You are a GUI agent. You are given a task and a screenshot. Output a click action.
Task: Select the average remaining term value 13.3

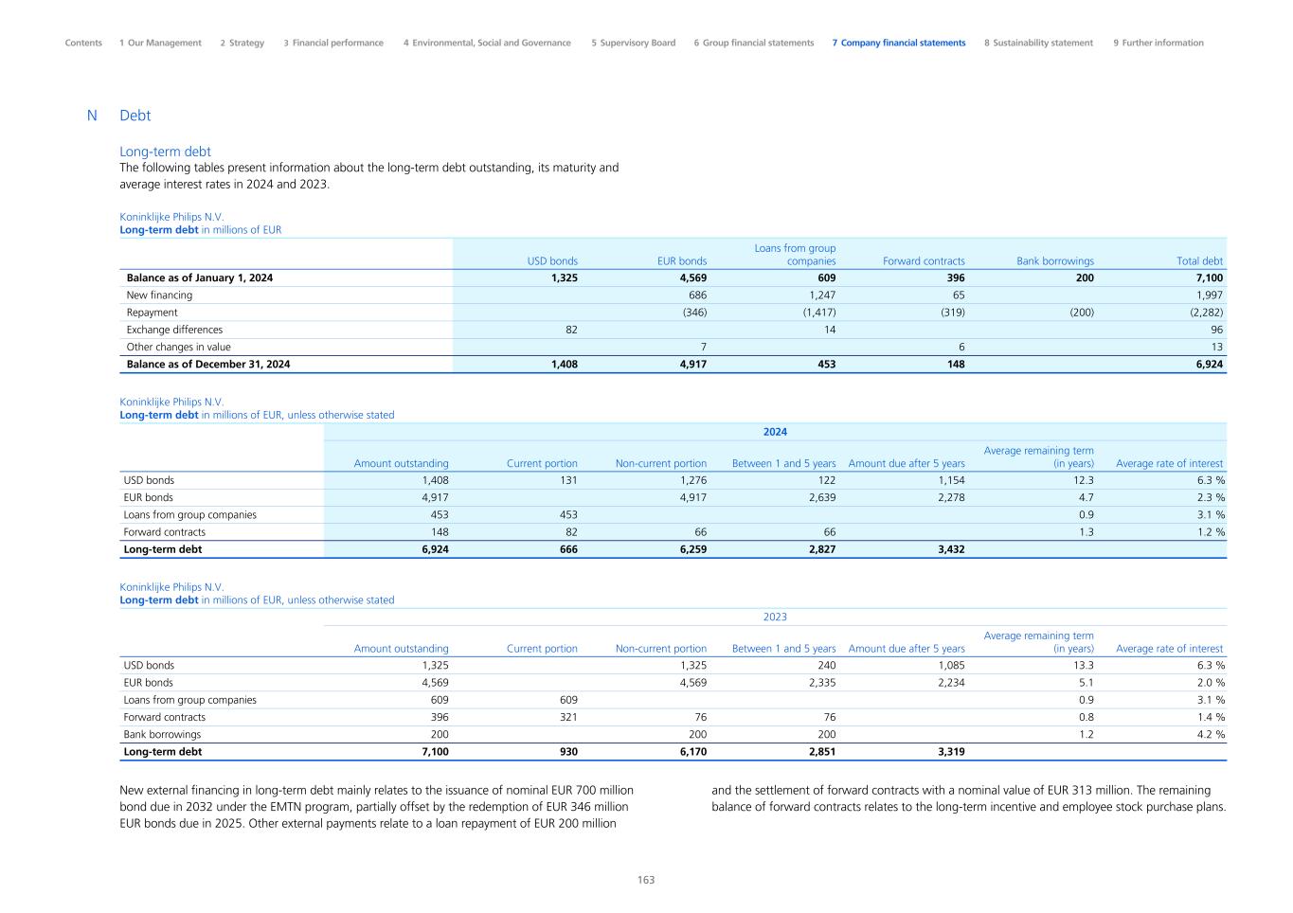click(1084, 665)
